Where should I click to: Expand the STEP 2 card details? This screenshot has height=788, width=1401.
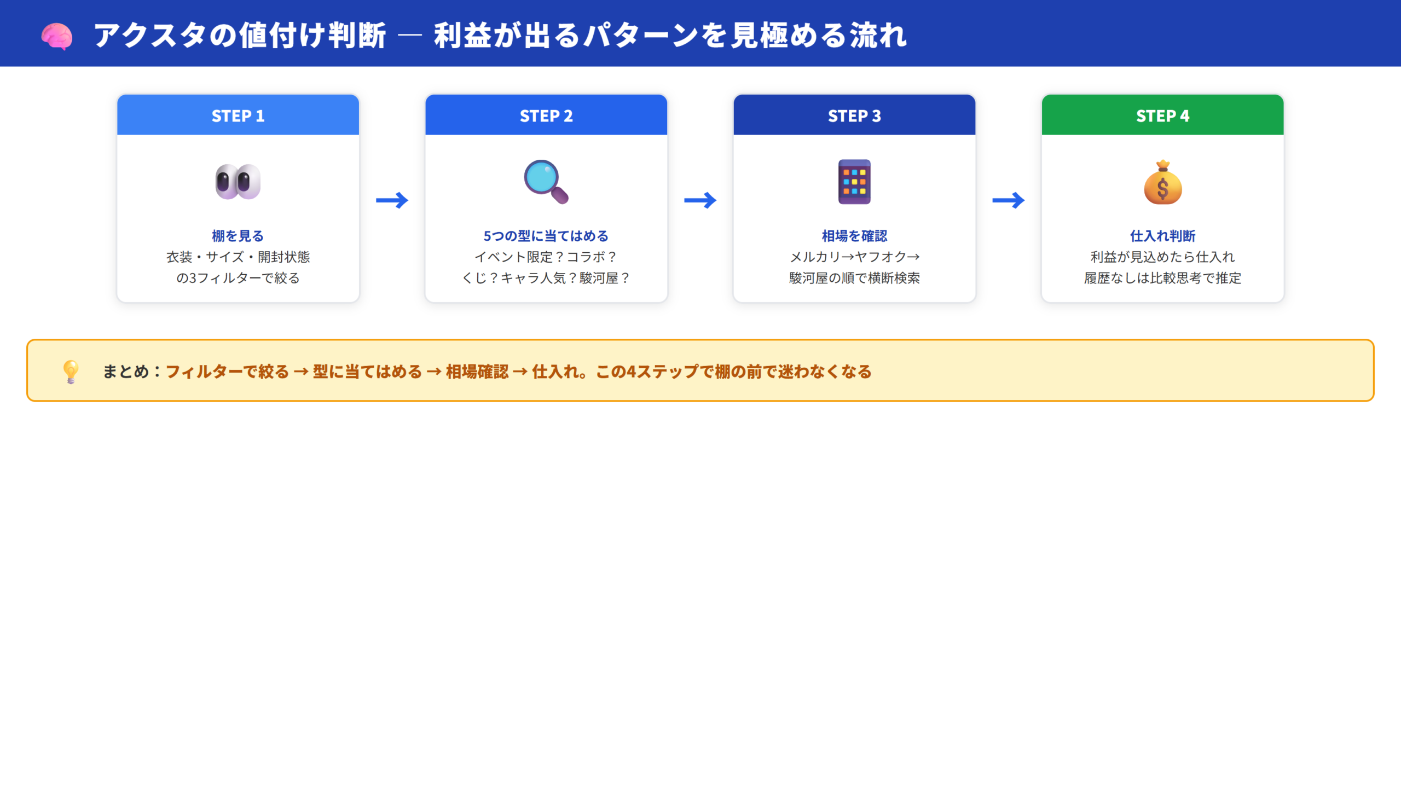pos(546,197)
